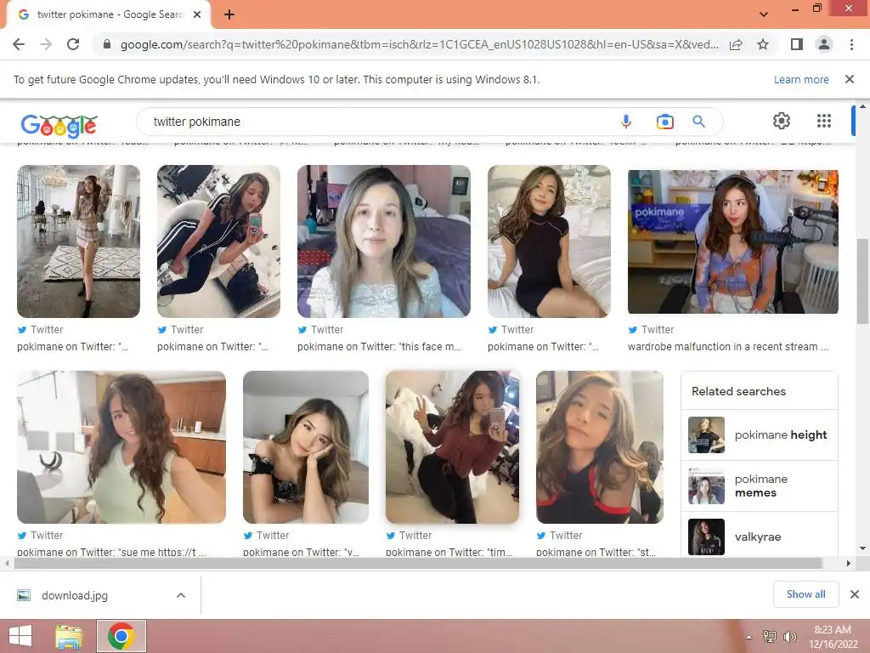Click the address bar URL
Screen dimensions: 870x653
click(x=419, y=44)
